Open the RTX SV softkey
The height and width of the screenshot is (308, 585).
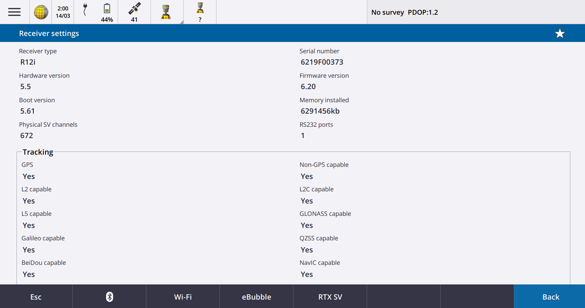pyautogui.click(x=330, y=297)
